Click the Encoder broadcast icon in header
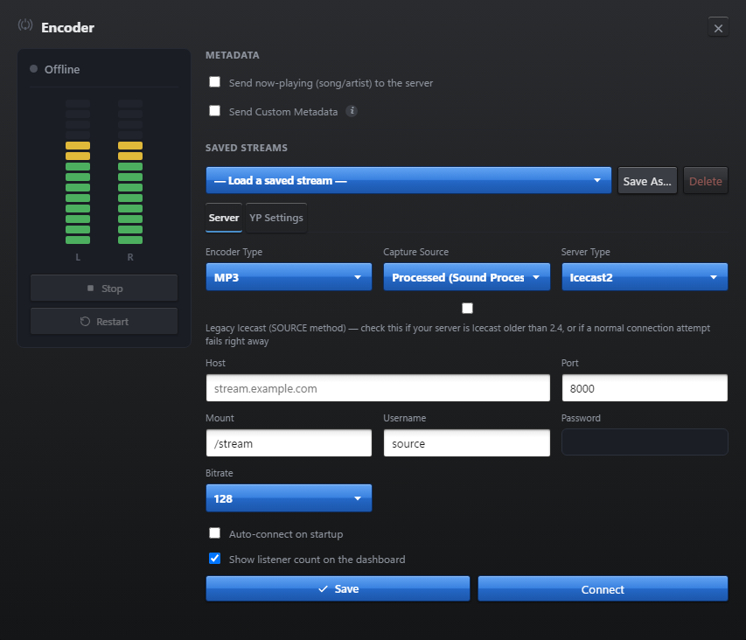 coord(25,24)
